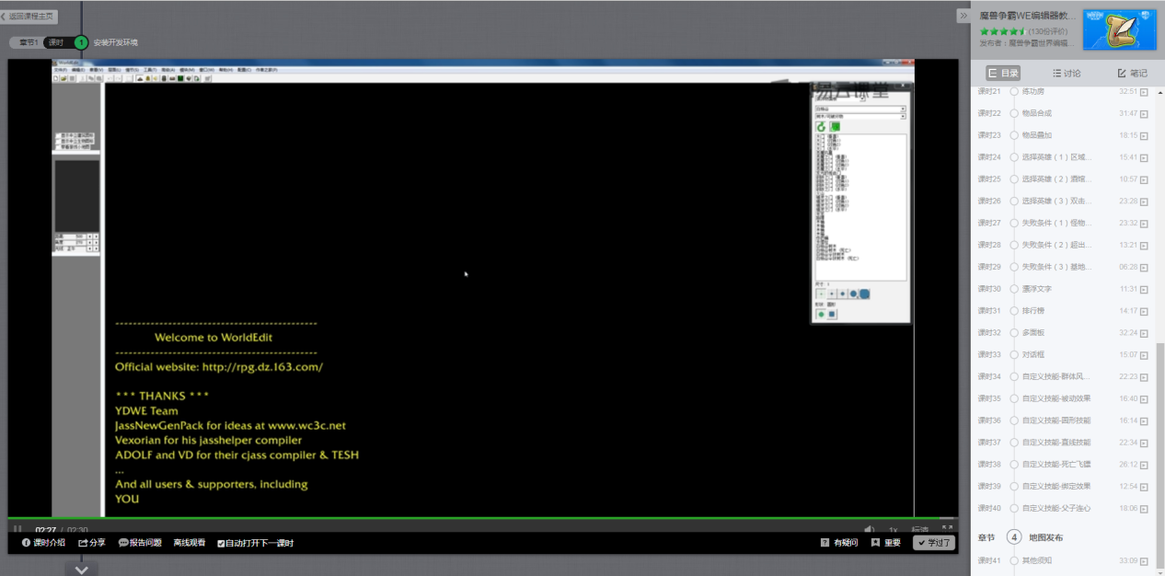
Task: Mark the lesson as 学过了
Action: point(934,543)
